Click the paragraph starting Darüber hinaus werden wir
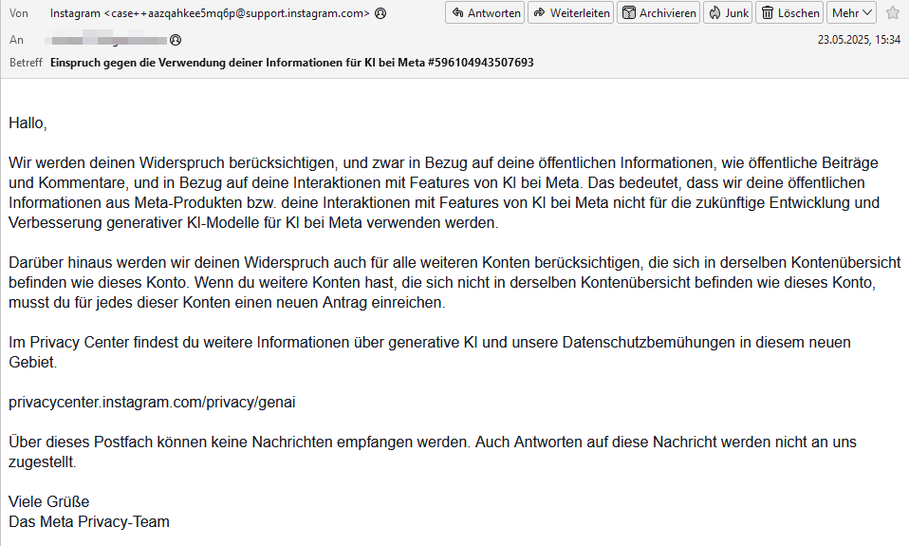The width and height of the screenshot is (909, 546). pos(454,283)
